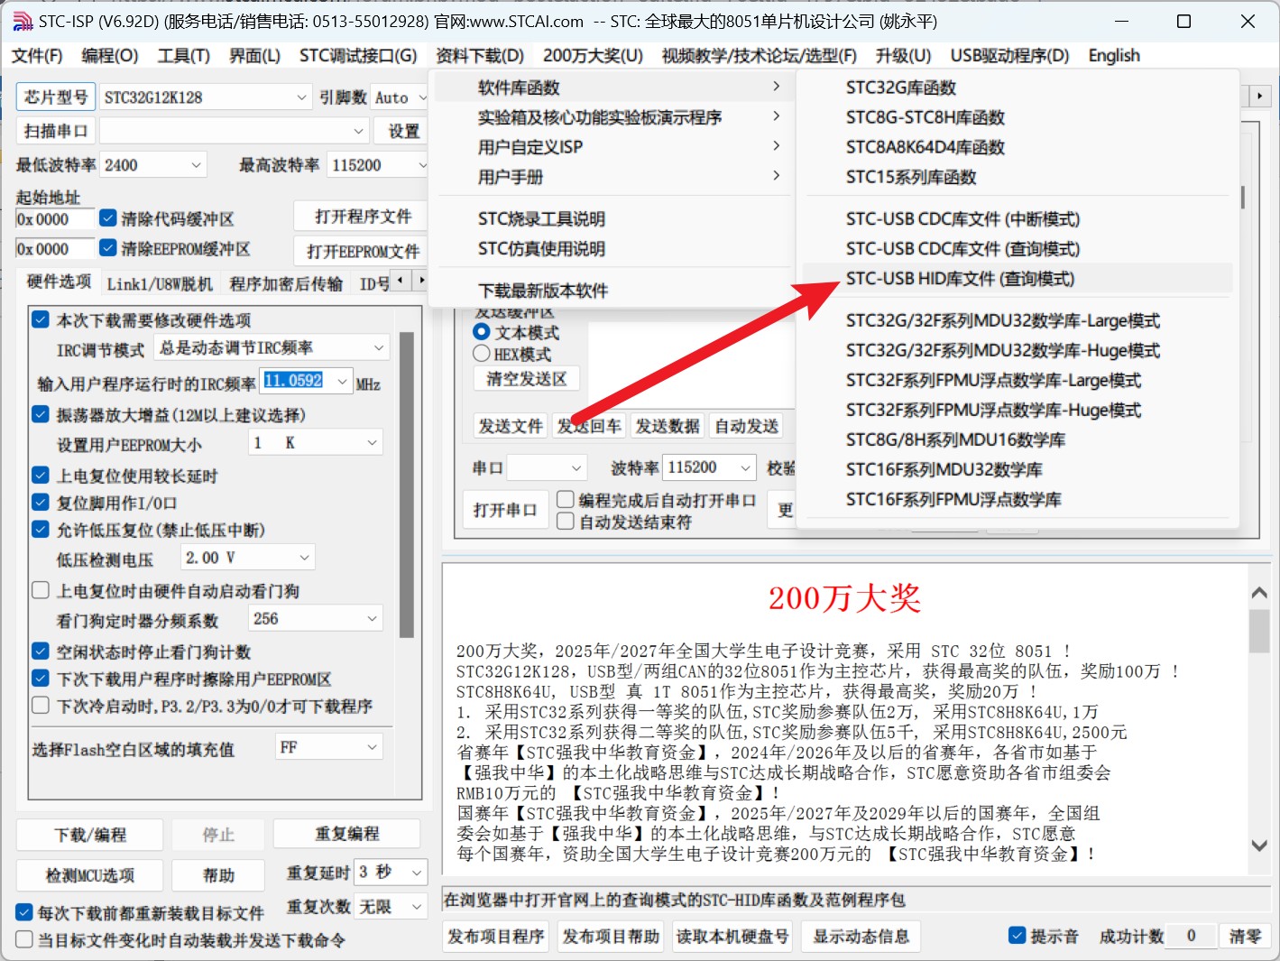This screenshot has height=961, width=1280.
Task: Switch to the 程序加密后传输 tab
Action: pyautogui.click(x=286, y=283)
